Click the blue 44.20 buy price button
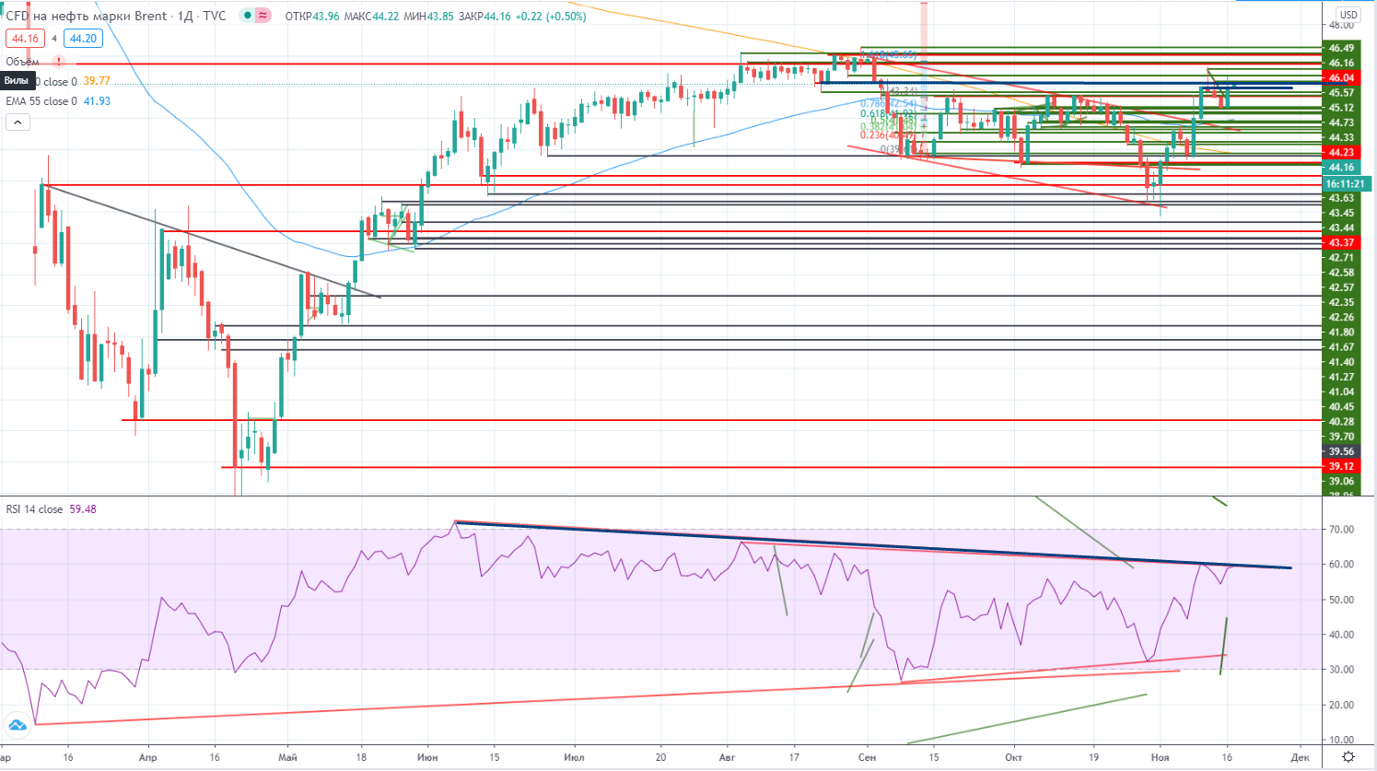The image size is (1377, 771). coord(83,39)
